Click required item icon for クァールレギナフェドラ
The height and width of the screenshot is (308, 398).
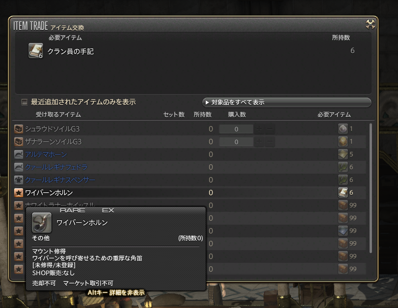tap(343, 167)
